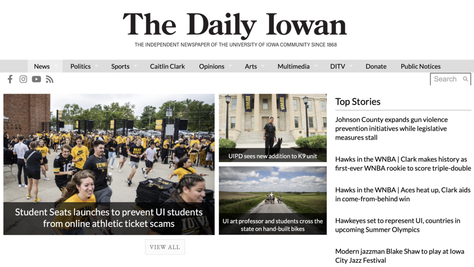474x267 pixels.
Task: Read Johnson County gun violence prevention story
Action: point(392,128)
